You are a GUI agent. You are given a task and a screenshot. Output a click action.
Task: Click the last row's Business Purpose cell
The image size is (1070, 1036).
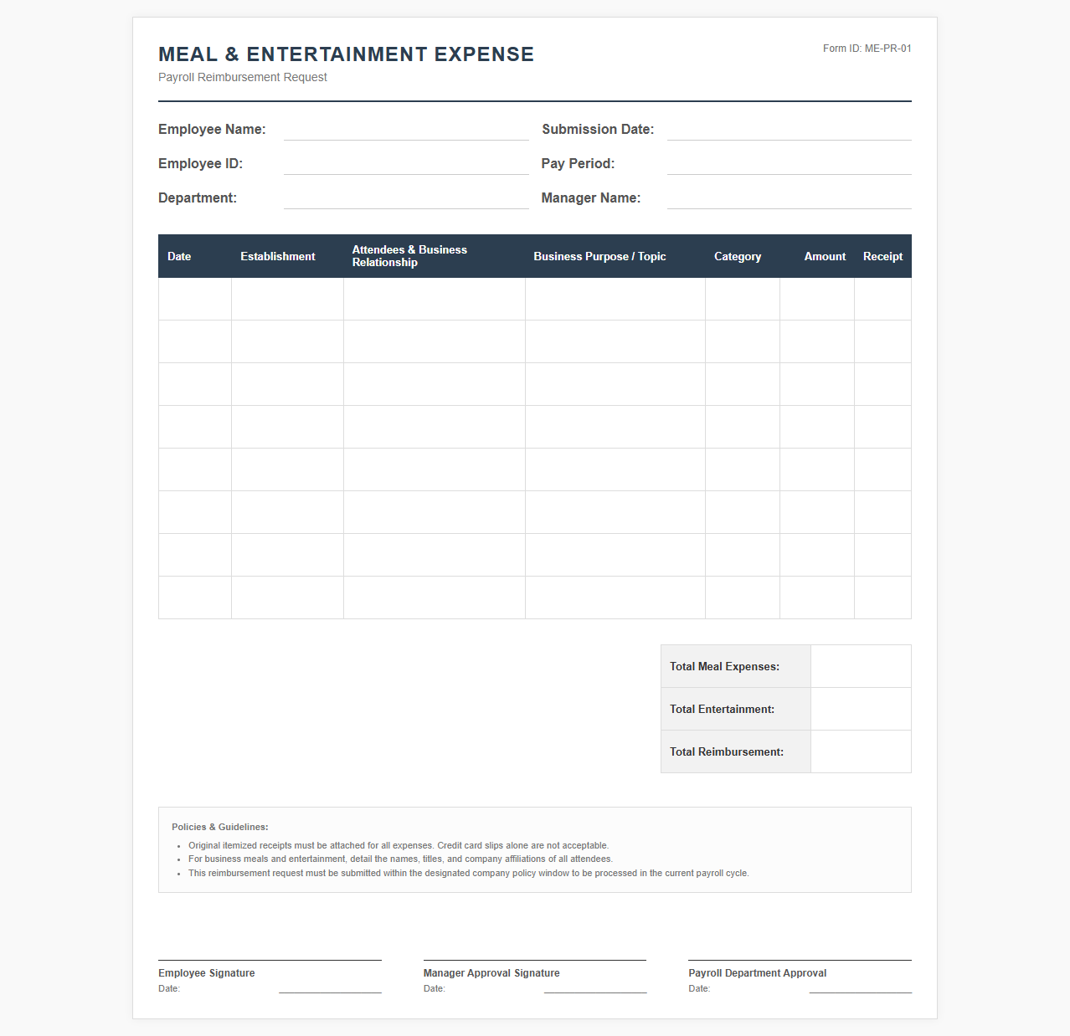(x=615, y=597)
